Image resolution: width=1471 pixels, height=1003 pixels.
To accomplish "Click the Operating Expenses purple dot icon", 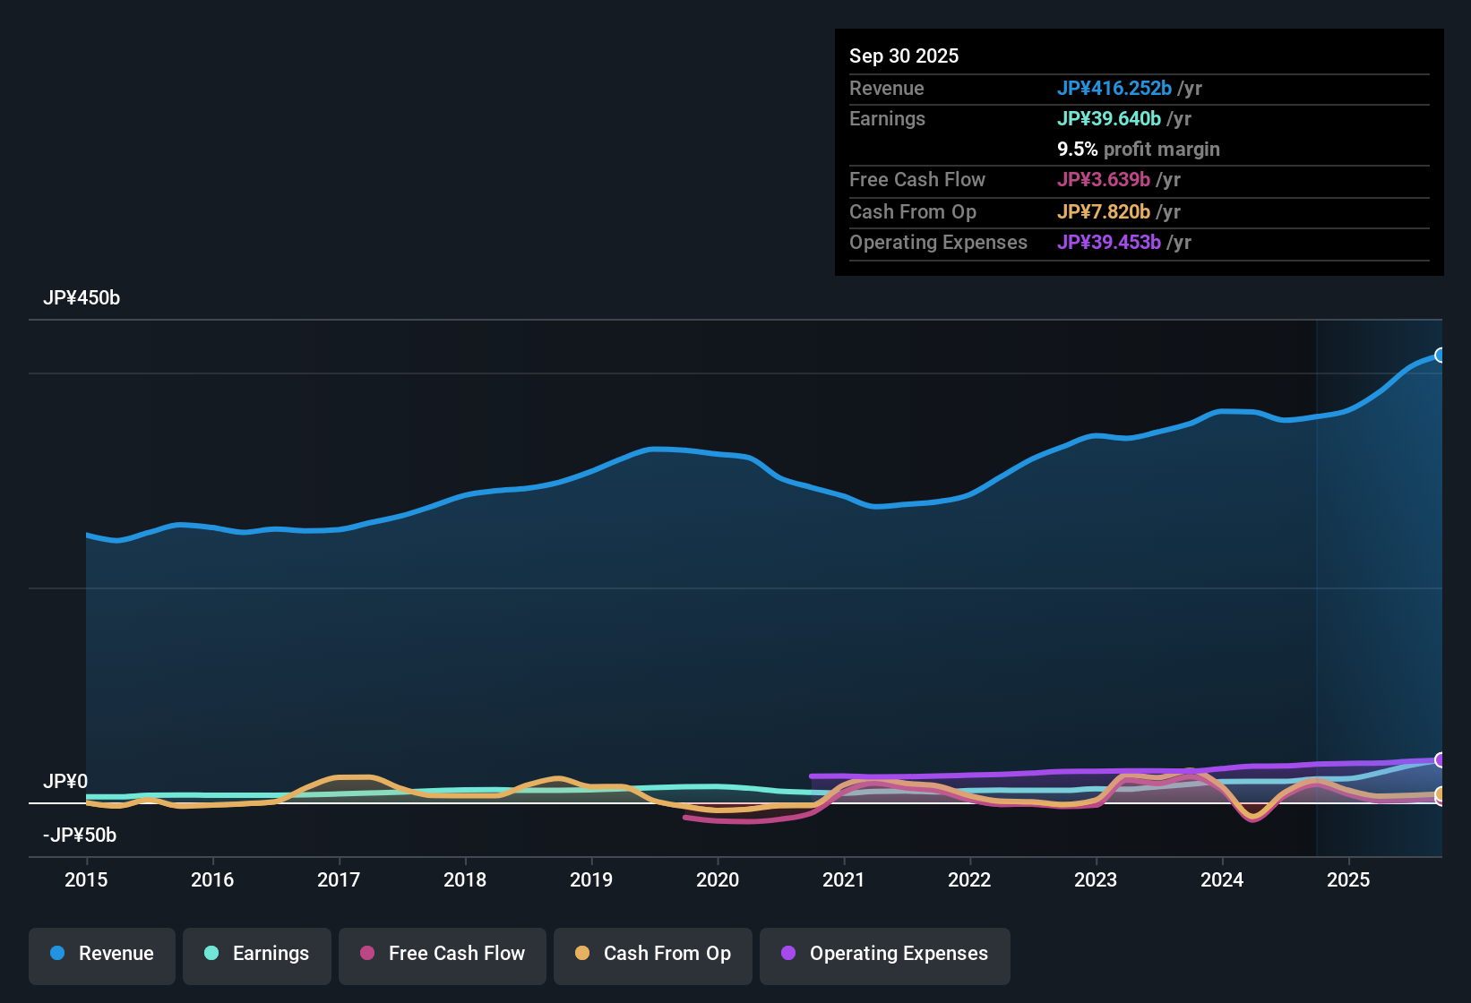I will 787,954.
